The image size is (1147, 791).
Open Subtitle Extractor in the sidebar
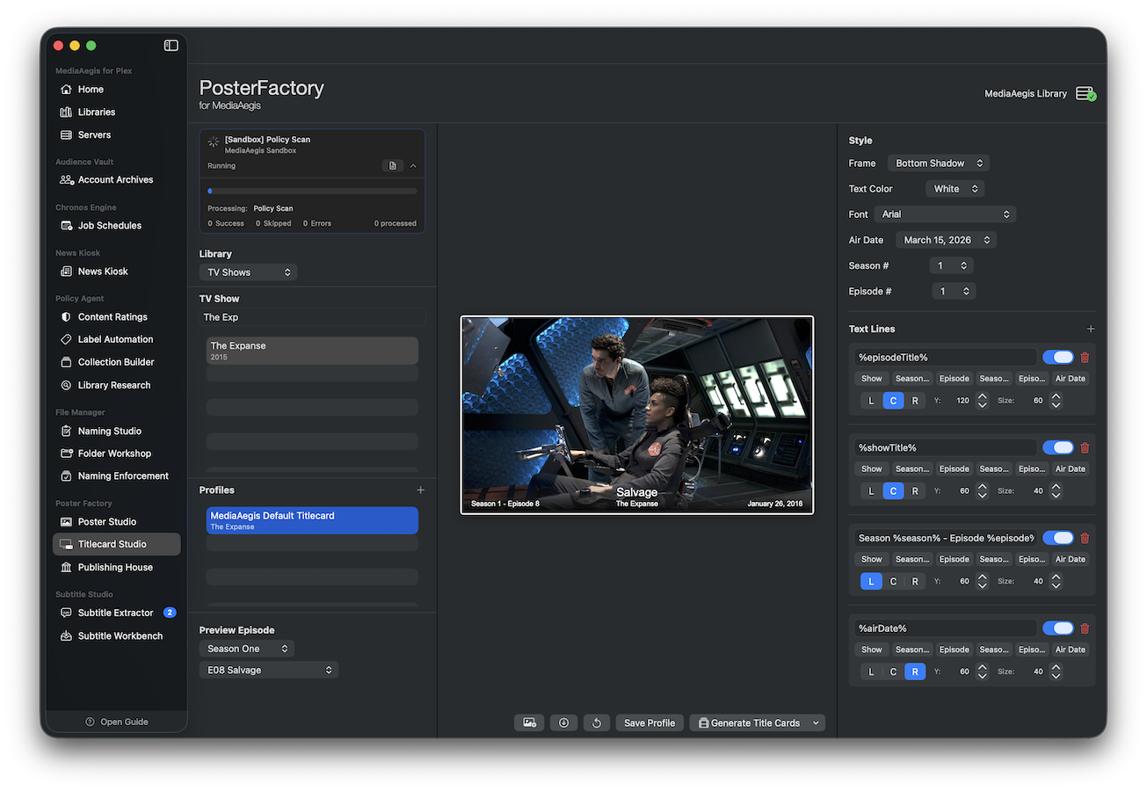coord(116,613)
